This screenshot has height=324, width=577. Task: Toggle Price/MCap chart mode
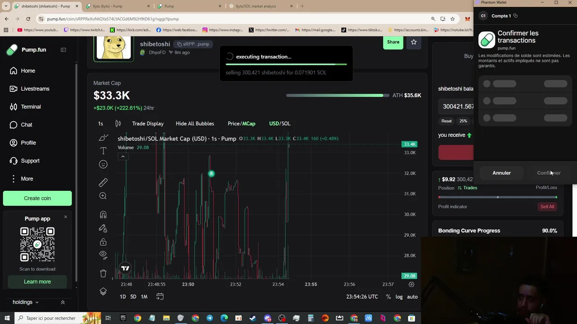[x=241, y=123]
